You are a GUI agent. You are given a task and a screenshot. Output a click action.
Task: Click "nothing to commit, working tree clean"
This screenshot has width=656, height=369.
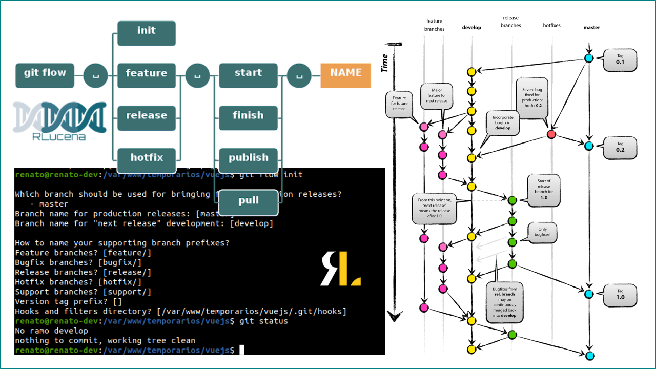click(105, 341)
